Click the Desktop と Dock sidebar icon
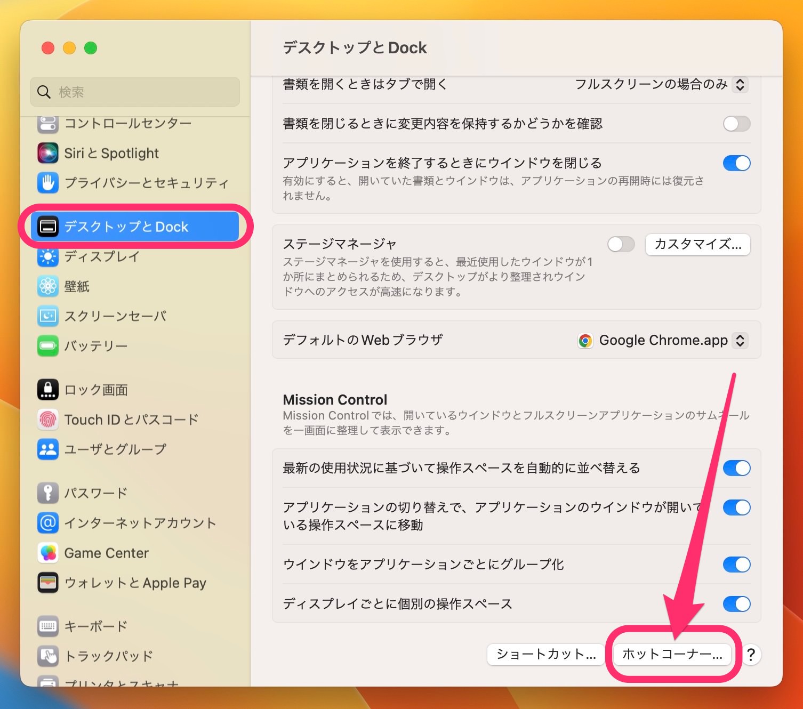Viewport: 803px width, 709px height. 48,227
